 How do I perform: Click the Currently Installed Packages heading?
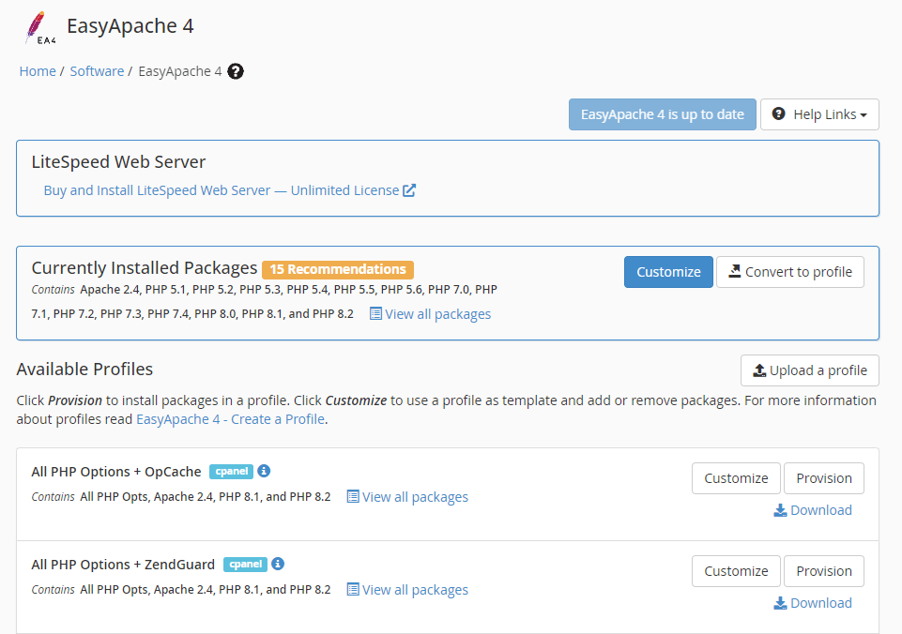145,268
